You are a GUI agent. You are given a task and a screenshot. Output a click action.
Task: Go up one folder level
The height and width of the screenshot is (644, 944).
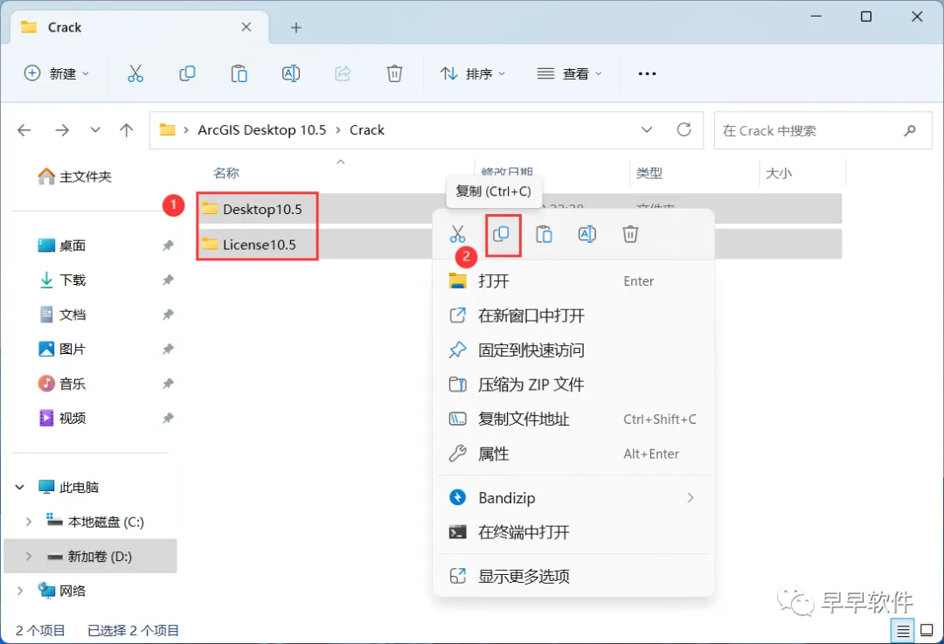pyautogui.click(x=127, y=130)
